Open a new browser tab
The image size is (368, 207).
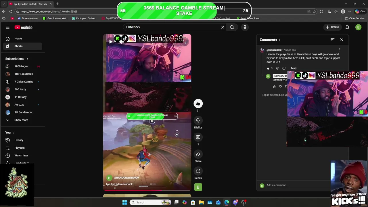(57, 4)
